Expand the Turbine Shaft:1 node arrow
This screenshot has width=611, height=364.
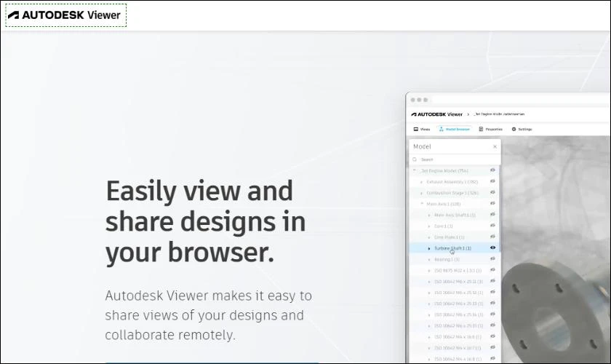(x=429, y=248)
